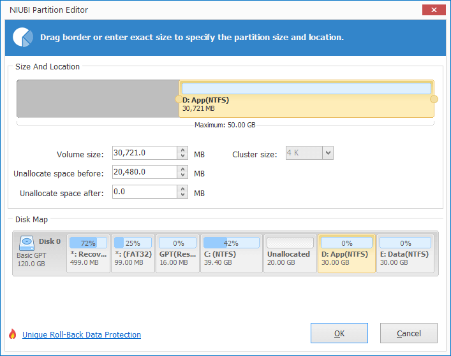
Task: Click the flame icon beside Roll-Back link
Action: tap(12, 334)
